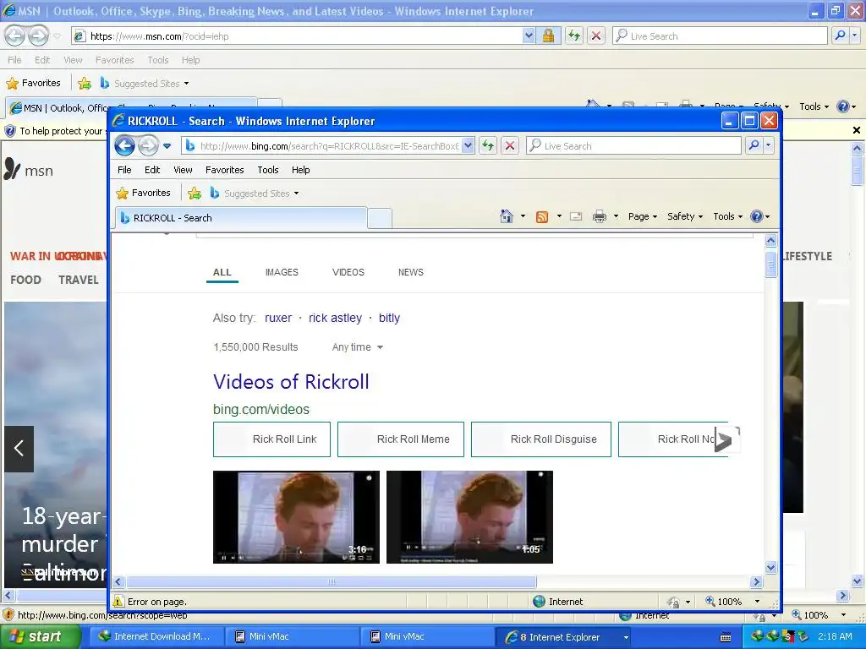
Task: Open Edit menu in RICKROLL window
Action: (152, 170)
